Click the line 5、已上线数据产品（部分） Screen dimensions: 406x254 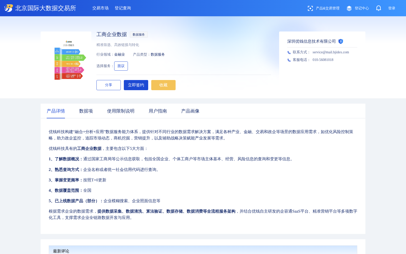[x=105, y=201]
